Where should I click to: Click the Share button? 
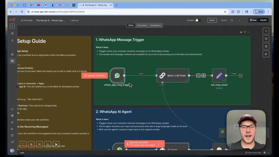(x=212, y=20)
